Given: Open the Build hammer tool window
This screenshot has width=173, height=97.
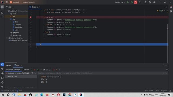Looking at the screenshot, I should (x=2, y=69).
